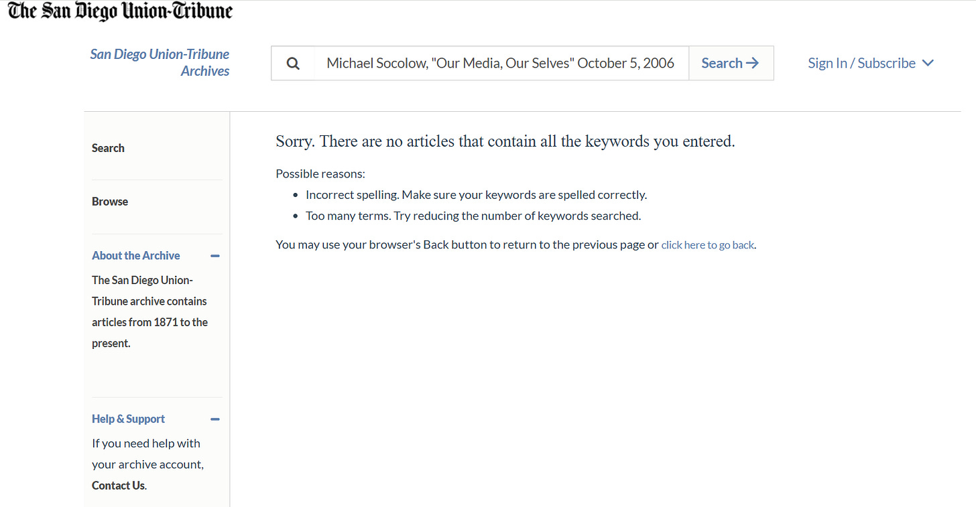This screenshot has height=507, width=976.
Task: Click About the Archive heading
Action: pyautogui.click(x=136, y=255)
